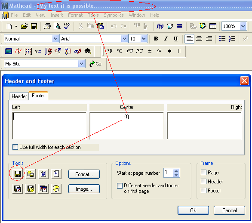
Task: Click the Save icon in main toolbar
Action: click(x=34, y=26)
